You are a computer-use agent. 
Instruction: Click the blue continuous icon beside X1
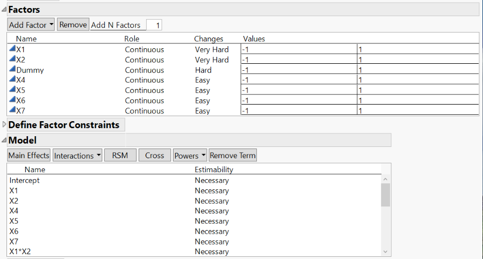click(x=12, y=49)
